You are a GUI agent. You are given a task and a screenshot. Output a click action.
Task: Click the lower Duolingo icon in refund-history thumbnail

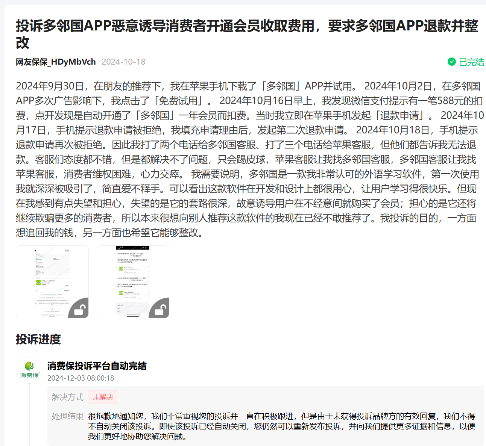tap(121, 293)
